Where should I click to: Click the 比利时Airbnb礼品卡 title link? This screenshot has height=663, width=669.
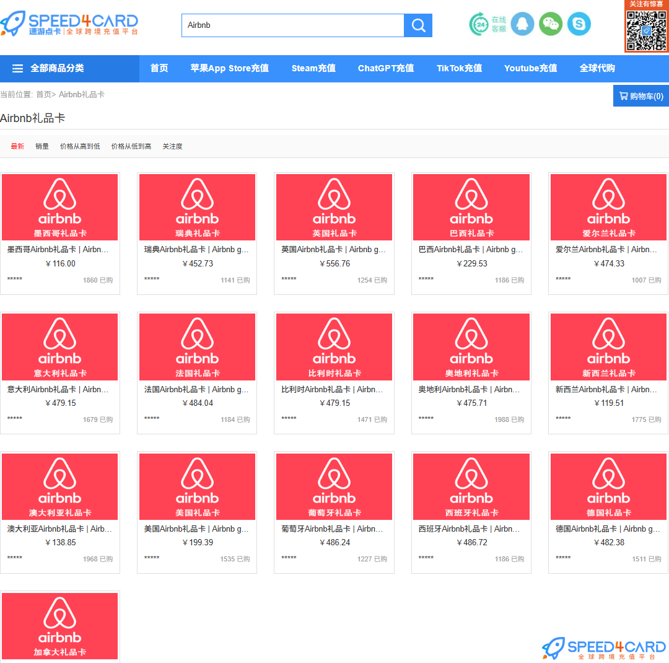(x=332, y=389)
